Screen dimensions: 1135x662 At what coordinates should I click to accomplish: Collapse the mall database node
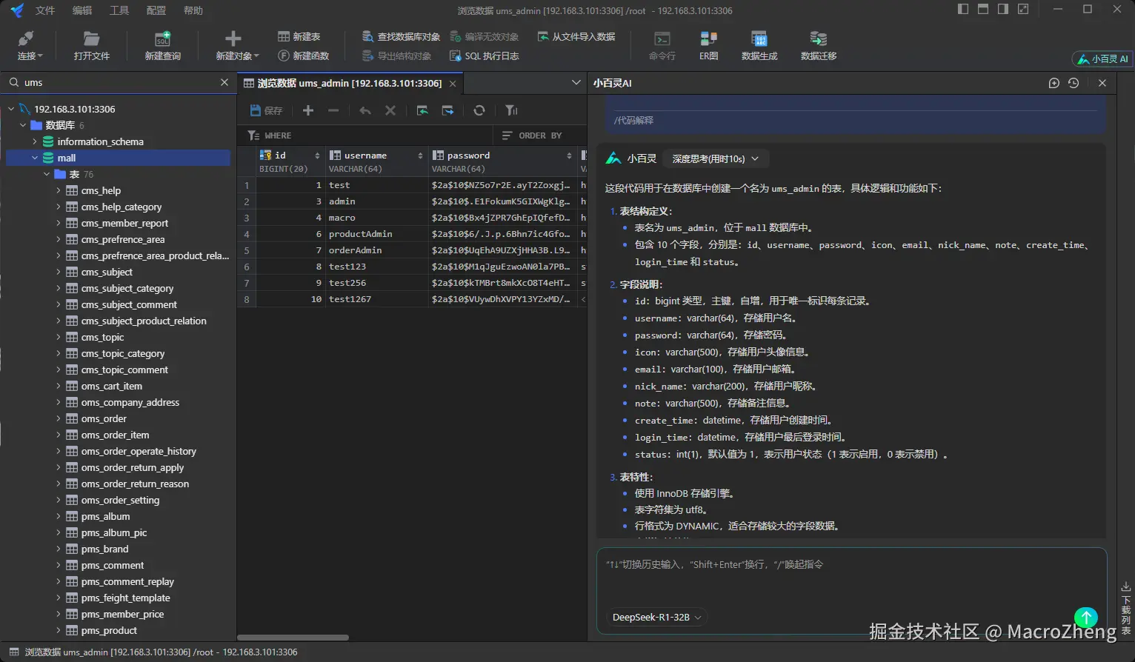[x=35, y=158]
